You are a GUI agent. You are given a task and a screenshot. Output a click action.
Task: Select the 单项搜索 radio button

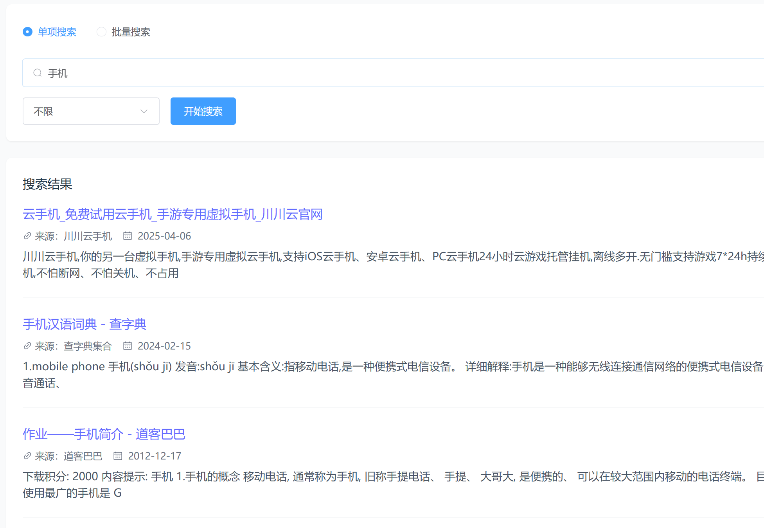click(x=27, y=32)
